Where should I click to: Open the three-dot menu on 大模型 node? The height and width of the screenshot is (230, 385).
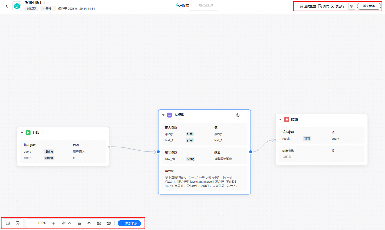click(x=245, y=115)
